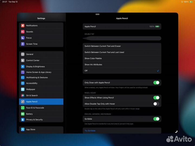Tap the Tue Sep 12 date
Image resolution: width=195 pixels, height=146 pixels.
tap(13, 2)
